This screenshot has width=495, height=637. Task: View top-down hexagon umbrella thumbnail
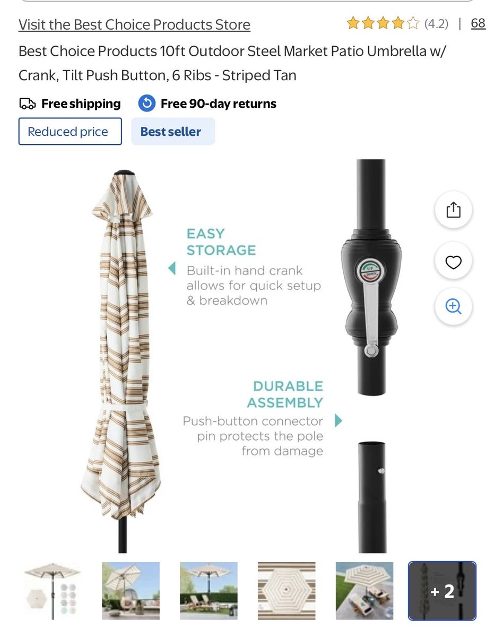(x=286, y=591)
